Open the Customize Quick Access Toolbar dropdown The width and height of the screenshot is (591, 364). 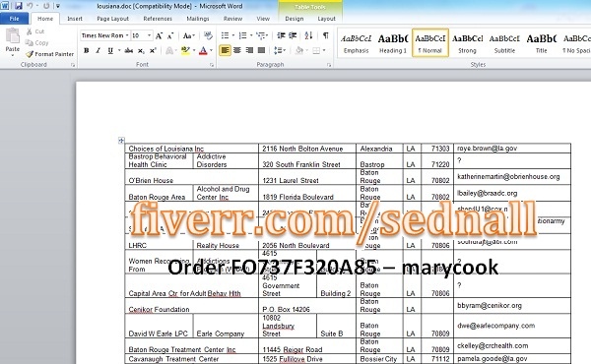[x=58, y=6]
